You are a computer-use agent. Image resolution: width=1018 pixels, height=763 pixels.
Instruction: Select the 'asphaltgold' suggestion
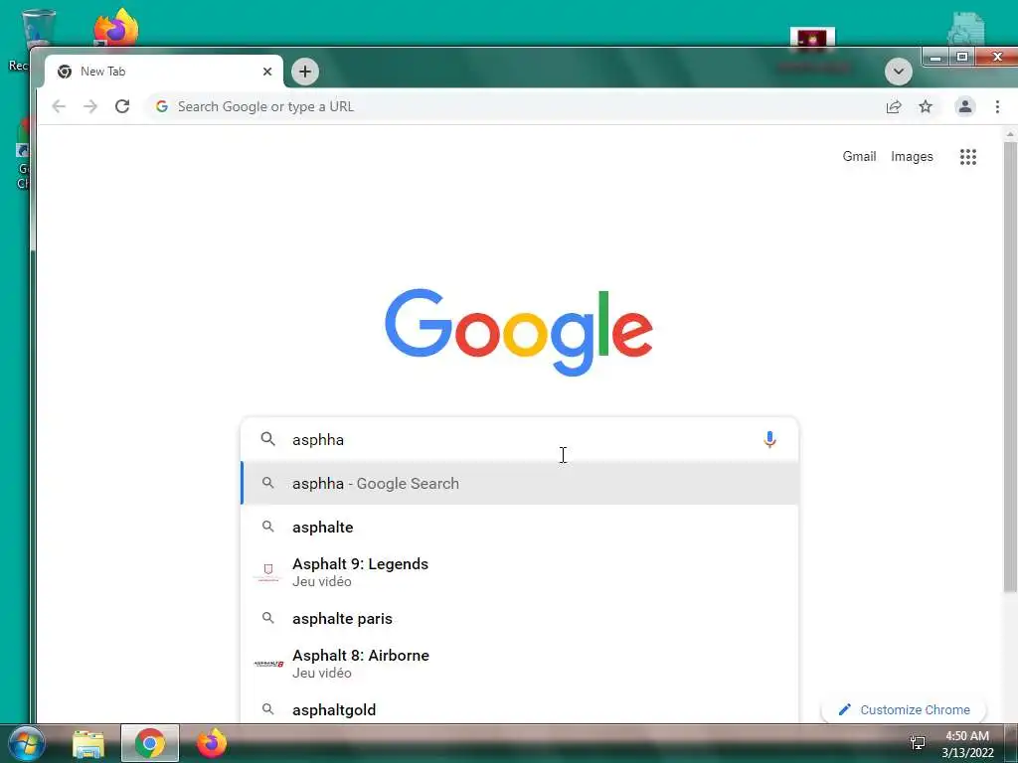tap(519, 709)
